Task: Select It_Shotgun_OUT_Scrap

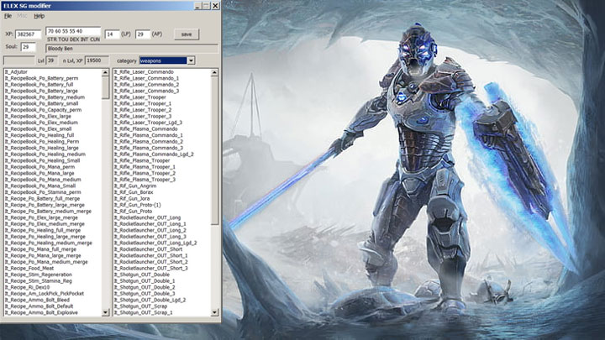Action: point(141,306)
